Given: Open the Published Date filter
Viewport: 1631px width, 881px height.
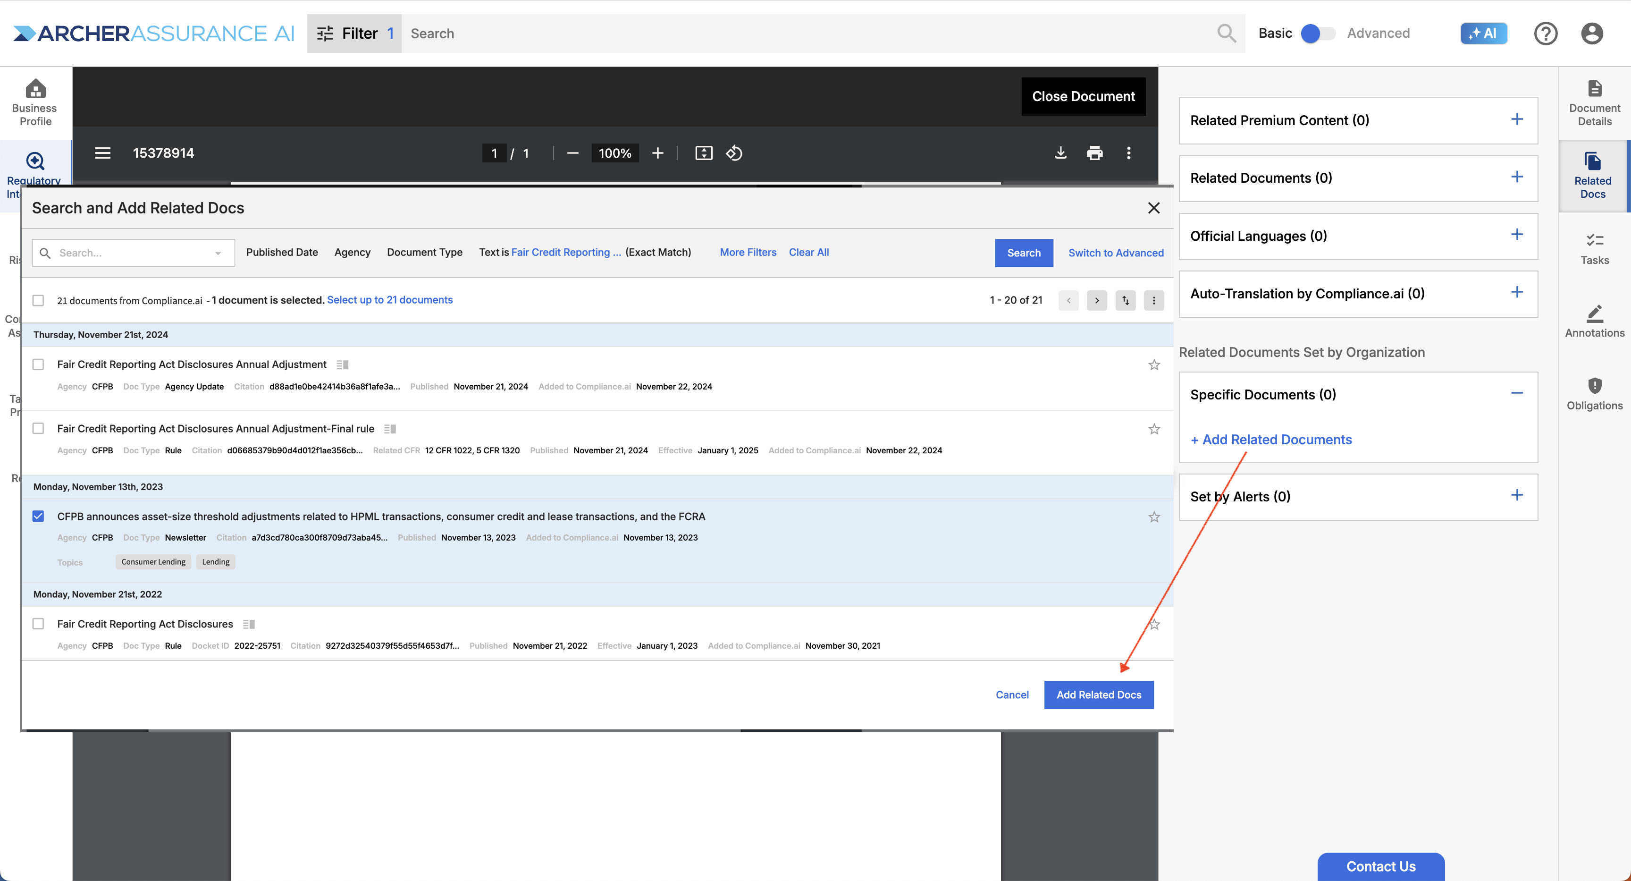Looking at the screenshot, I should pos(282,252).
